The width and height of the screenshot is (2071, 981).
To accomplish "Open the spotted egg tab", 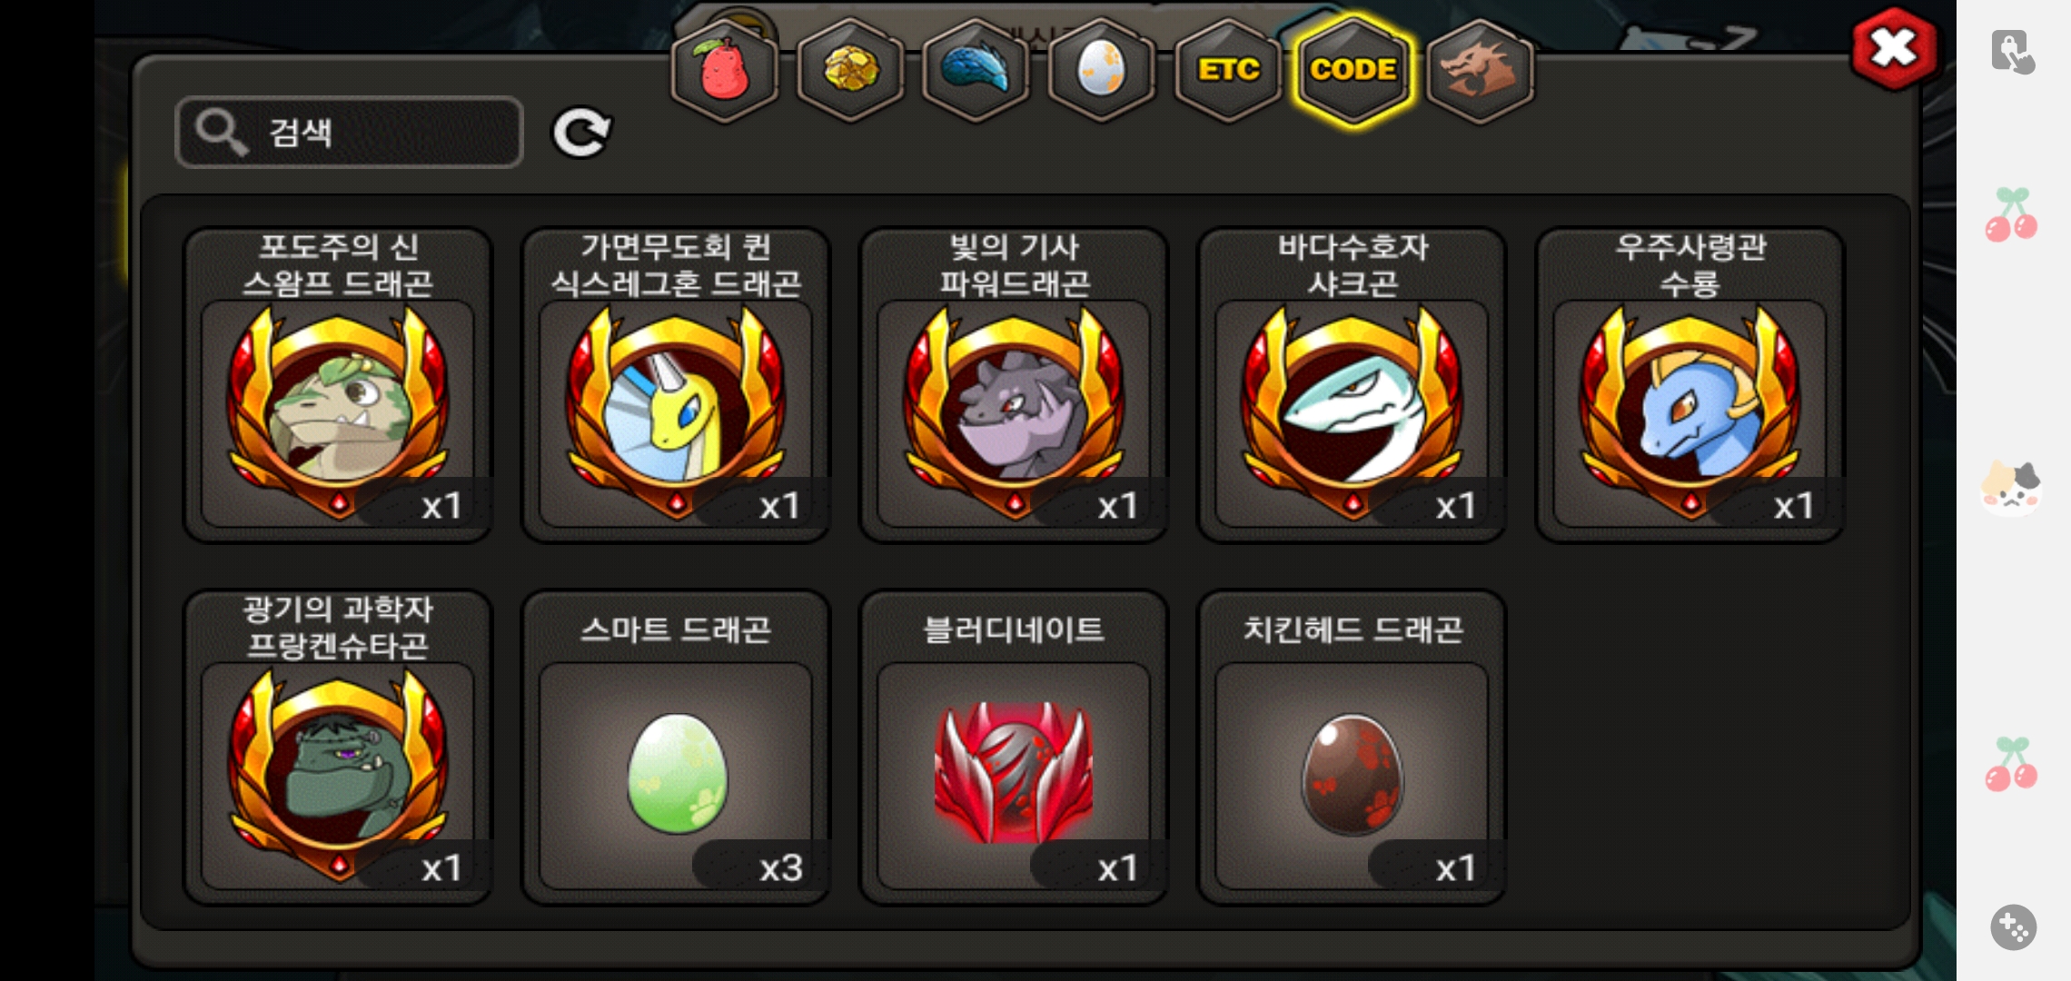I will [1101, 70].
